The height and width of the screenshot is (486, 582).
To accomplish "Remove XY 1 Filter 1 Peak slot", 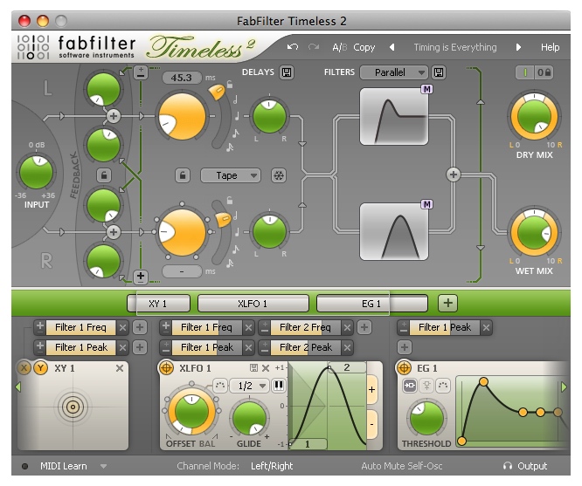I will (122, 347).
